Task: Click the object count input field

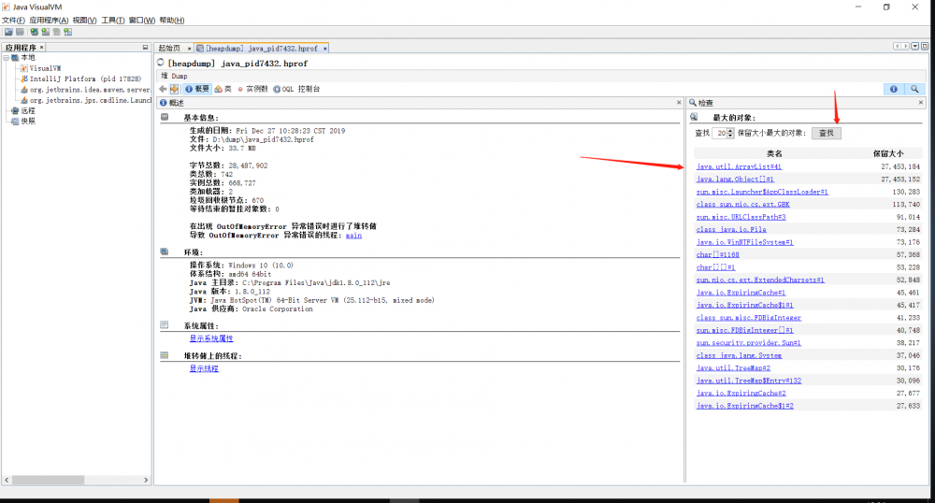Action: pos(721,133)
